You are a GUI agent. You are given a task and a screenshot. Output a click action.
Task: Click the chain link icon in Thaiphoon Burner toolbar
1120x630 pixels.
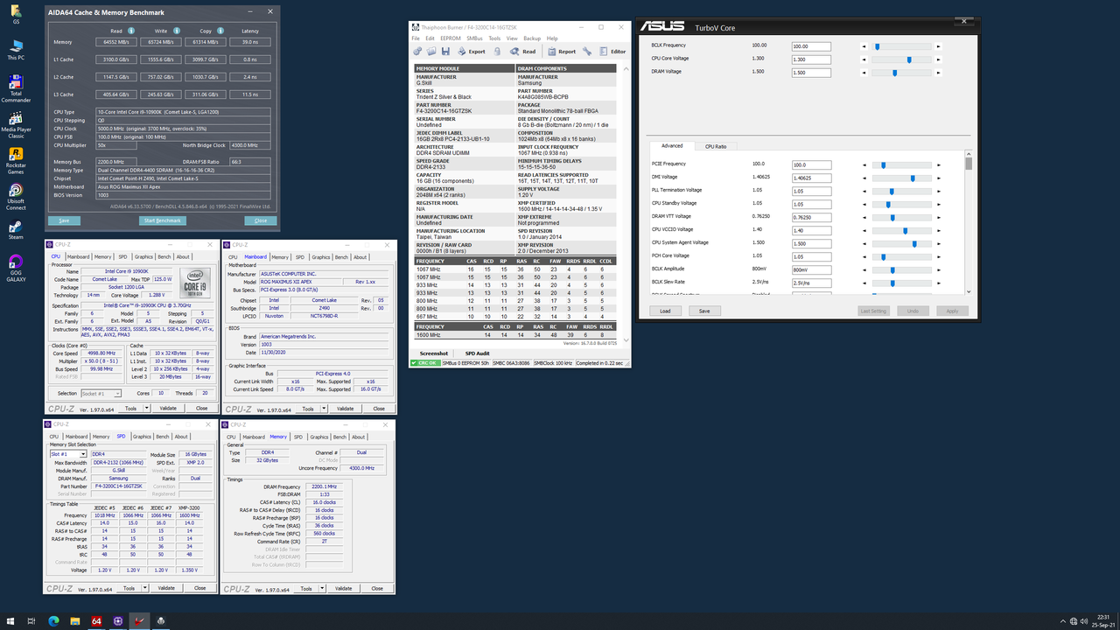click(419, 52)
